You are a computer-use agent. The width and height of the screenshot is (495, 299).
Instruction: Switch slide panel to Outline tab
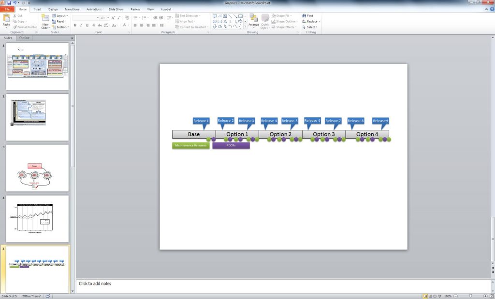[24, 38]
